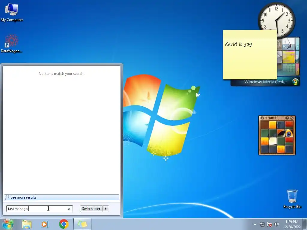Shuffle the picture puzzle tiles

pos(291,118)
